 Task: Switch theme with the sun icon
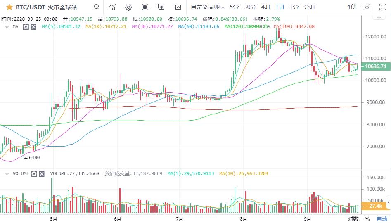pyautogui.click(x=145, y=7)
